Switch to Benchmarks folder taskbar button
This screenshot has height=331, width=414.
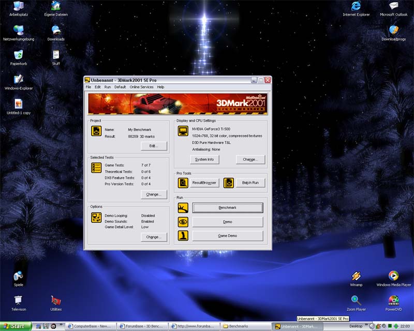245,326
